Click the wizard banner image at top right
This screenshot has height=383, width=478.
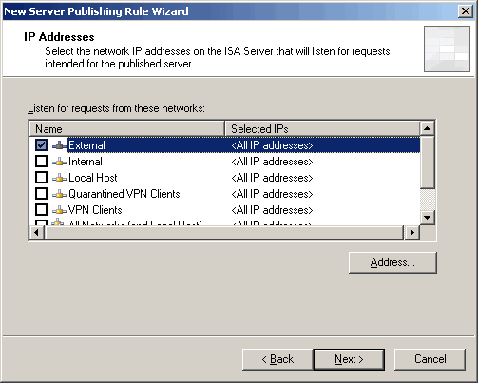point(447,48)
